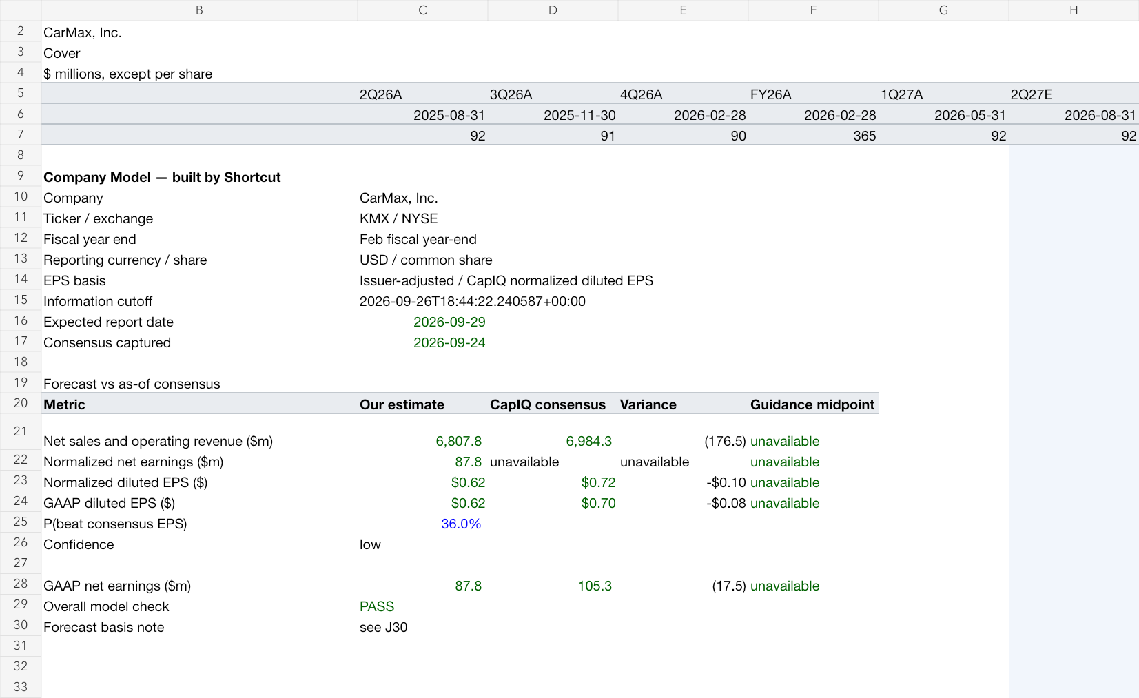The height and width of the screenshot is (698, 1139).
Task: Select the '2Q26A' period header cell
Action: pos(422,94)
